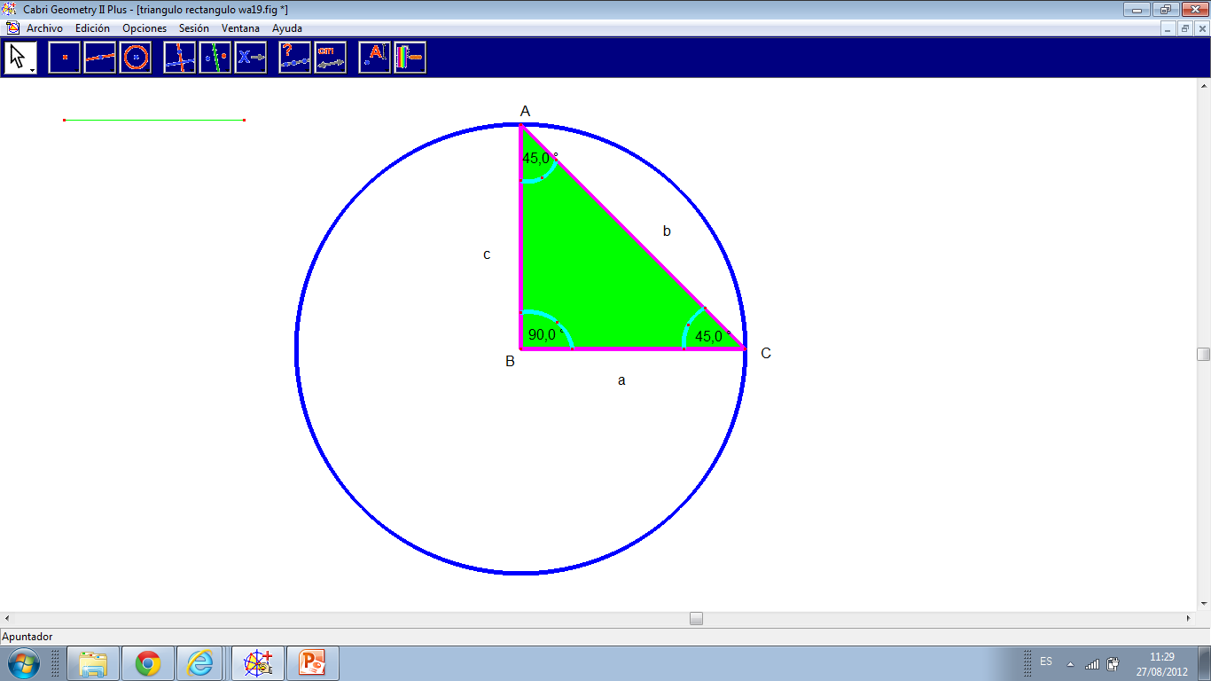Open the Transformations reflection toolbox
The height and width of the screenshot is (681, 1211).
pyautogui.click(x=215, y=58)
